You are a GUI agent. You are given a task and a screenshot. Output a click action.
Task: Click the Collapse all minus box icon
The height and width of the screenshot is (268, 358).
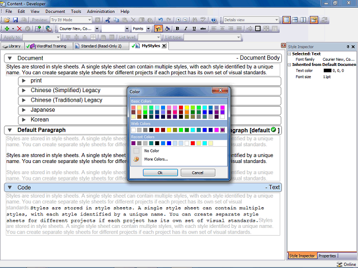tap(185, 20)
